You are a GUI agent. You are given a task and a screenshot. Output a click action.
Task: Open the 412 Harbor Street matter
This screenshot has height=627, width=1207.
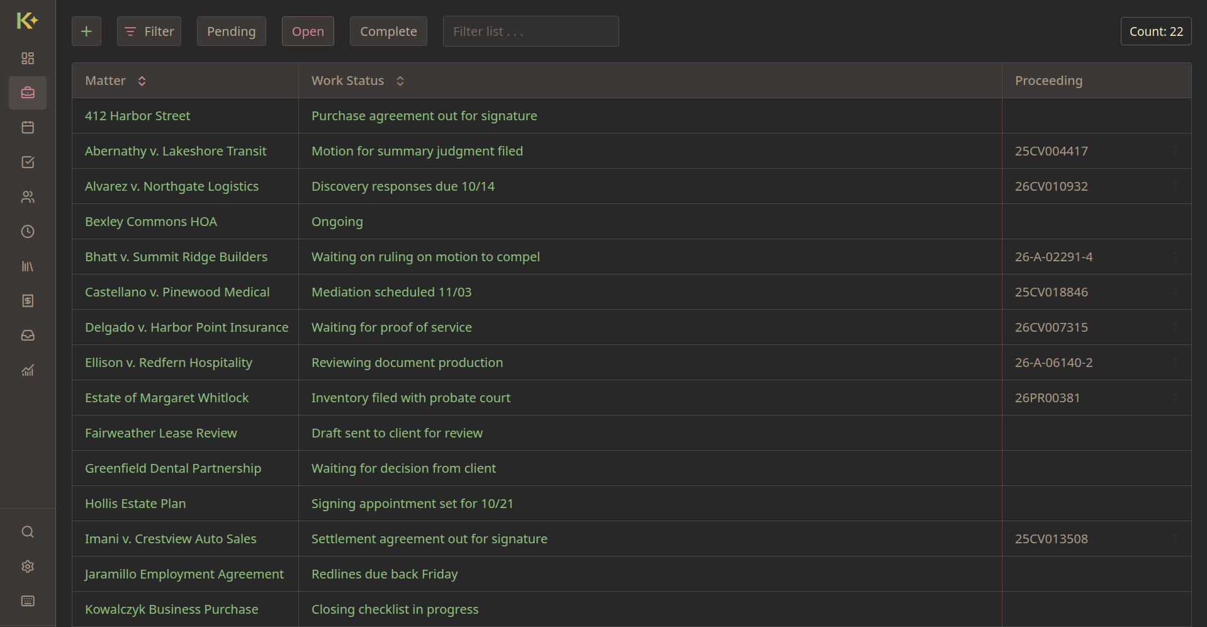[137, 116]
